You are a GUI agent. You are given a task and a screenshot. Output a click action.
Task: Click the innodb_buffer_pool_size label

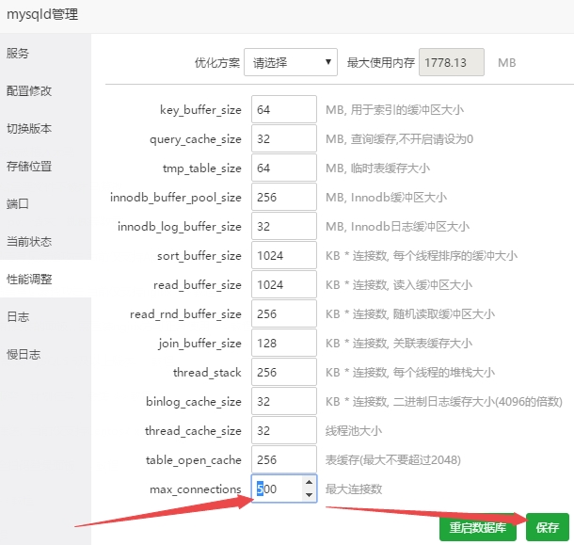coord(176,198)
